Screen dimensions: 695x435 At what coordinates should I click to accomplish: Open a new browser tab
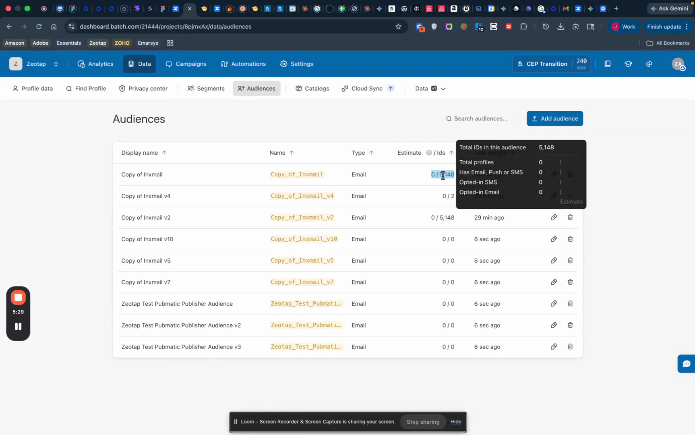(616, 8)
